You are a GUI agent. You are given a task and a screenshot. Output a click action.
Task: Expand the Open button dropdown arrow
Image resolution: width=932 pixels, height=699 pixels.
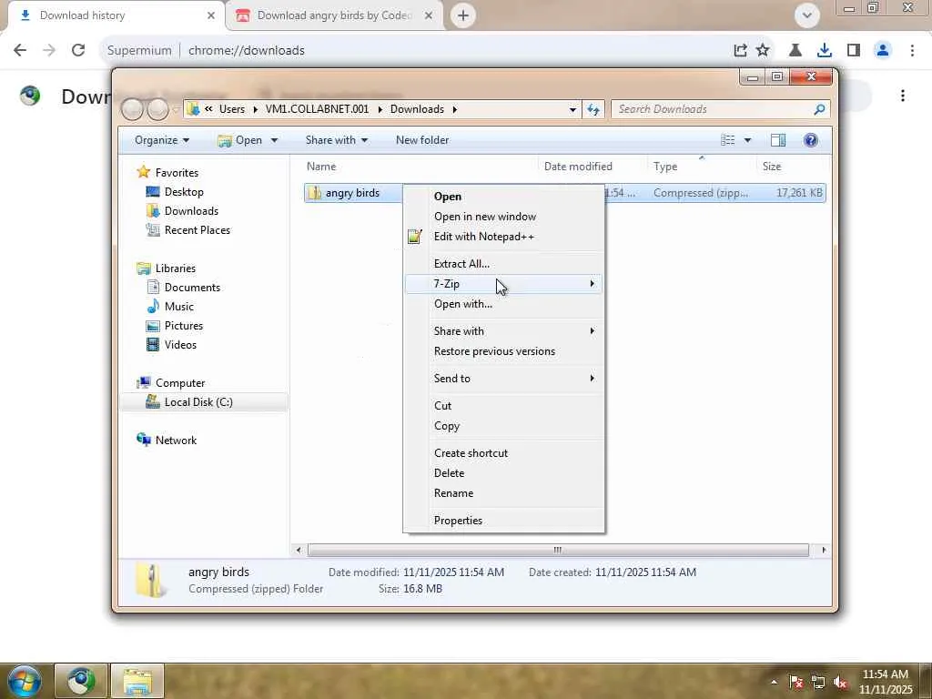click(x=274, y=140)
